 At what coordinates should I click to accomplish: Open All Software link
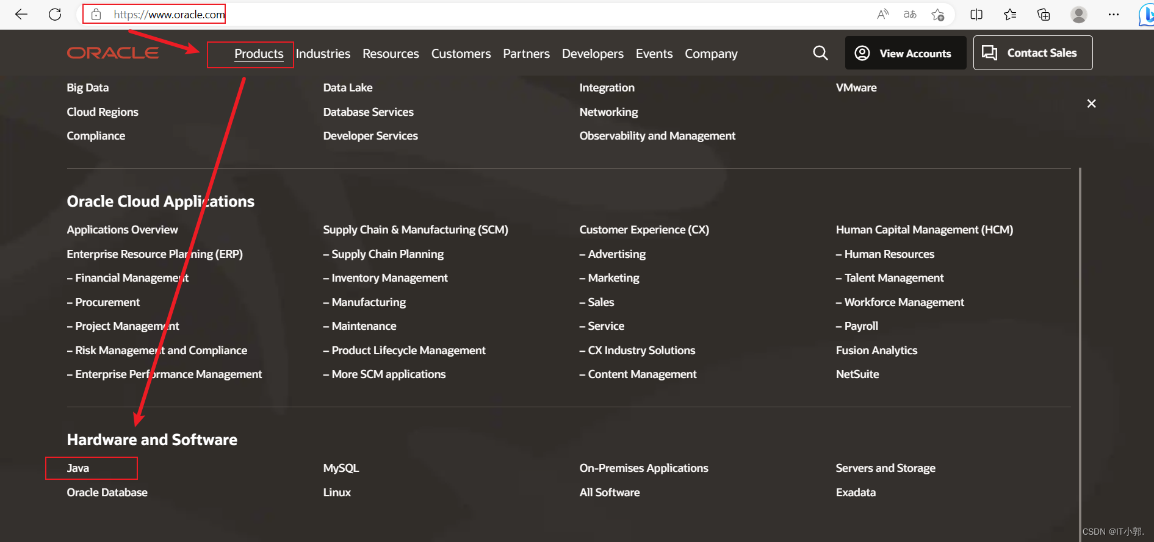[610, 493]
